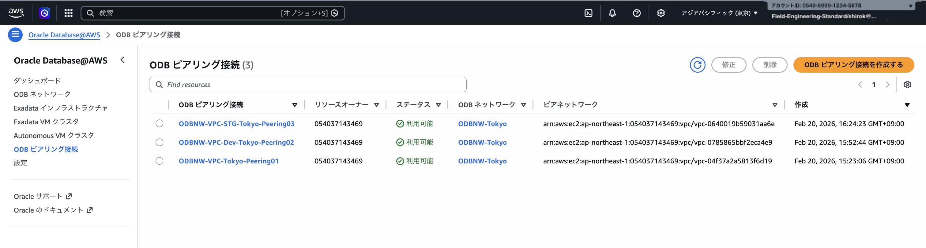Click external link icon beside Oracle サポート
926x248 pixels.
pyautogui.click(x=69, y=196)
